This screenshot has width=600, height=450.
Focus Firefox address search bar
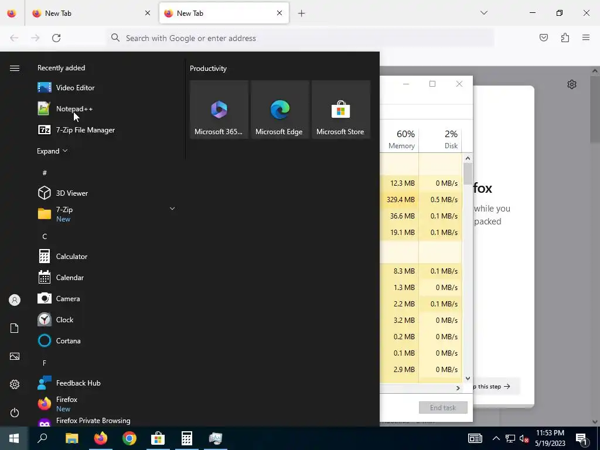[301, 38]
